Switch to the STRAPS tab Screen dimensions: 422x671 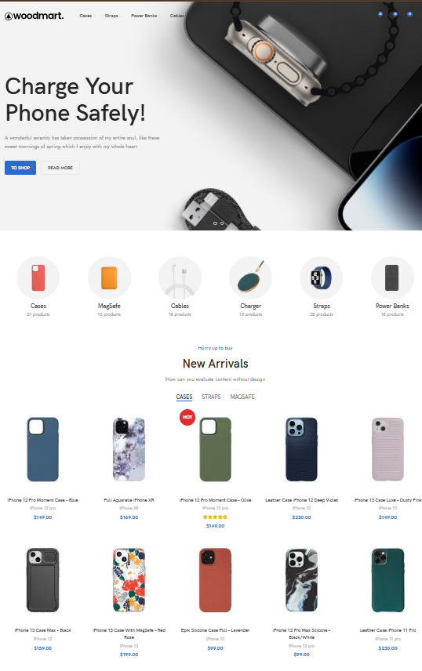click(211, 397)
